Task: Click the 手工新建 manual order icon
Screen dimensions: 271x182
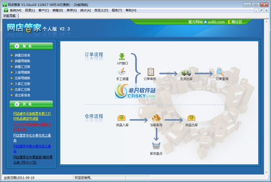Action: coord(122,71)
